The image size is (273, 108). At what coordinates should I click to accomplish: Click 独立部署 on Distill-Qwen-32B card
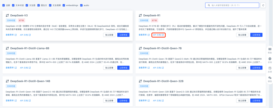pos(242,100)
